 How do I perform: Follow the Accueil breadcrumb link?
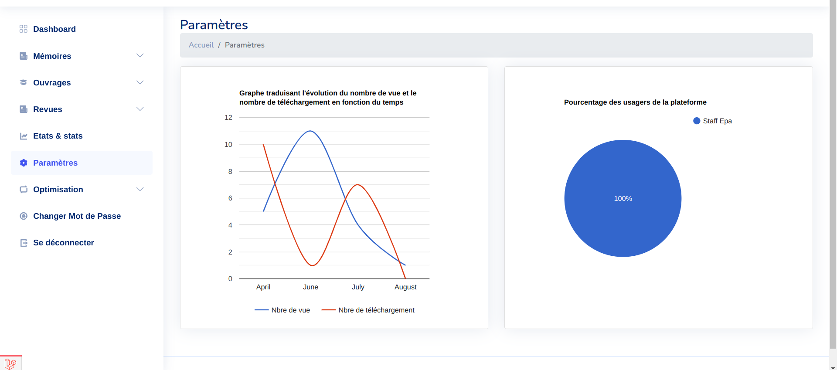201,45
